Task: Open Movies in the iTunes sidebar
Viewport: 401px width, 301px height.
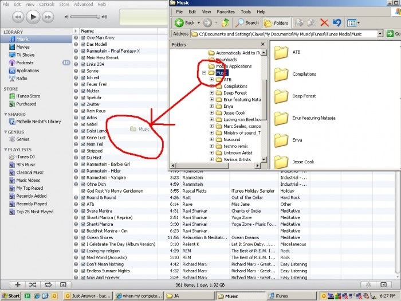Action: click(x=23, y=47)
